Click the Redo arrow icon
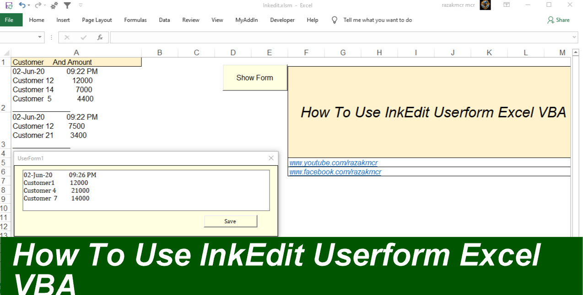Viewport: 583px width, 295px height. pyautogui.click(x=38, y=5)
